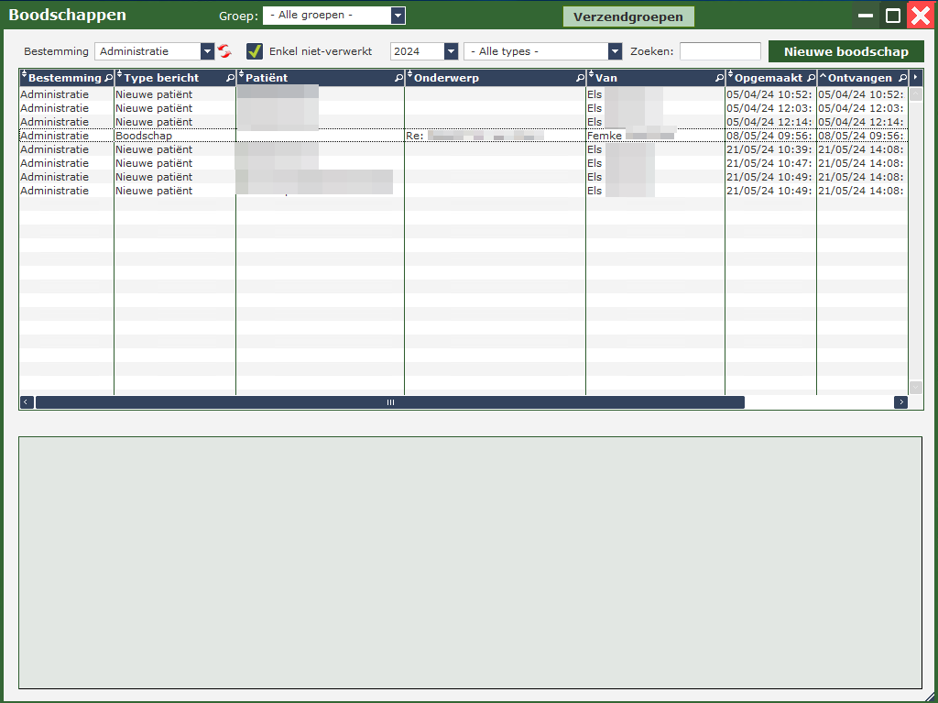This screenshot has height=703, width=938.
Task: Click the red refresh arrows icon
Action: pyautogui.click(x=224, y=51)
